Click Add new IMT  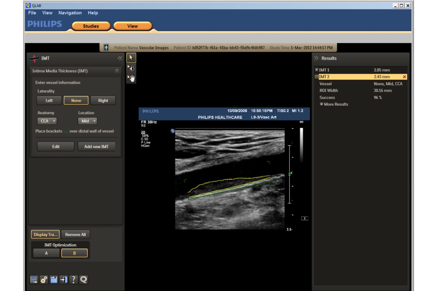[x=96, y=147]
